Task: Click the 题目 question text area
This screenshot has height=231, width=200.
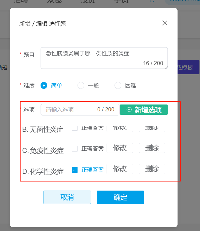Action: pyautogui.click(x=104, y=58)
